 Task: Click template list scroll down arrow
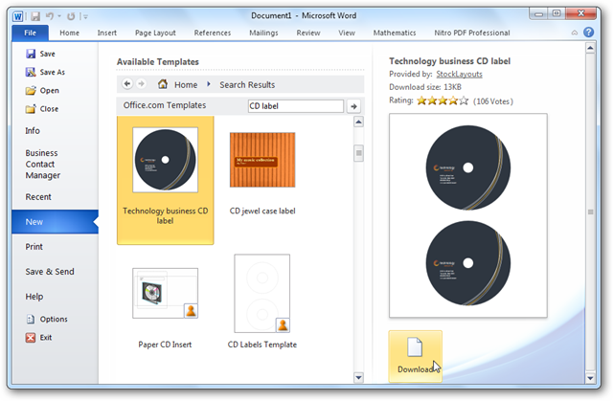358,377
